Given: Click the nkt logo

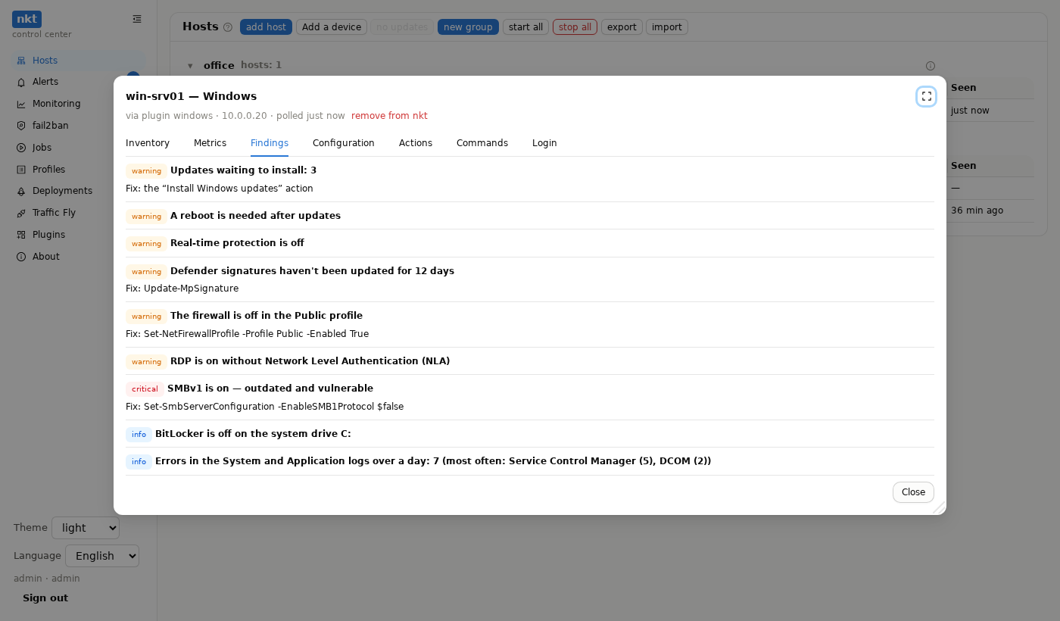Looking at the screenshot, I should (26, 19).
